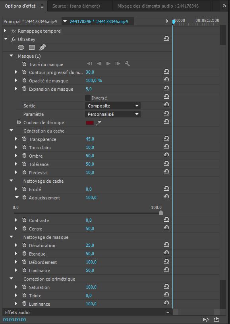Reset the Transparence value
The width and height of the screenshot is (230, 324).
[x=166, y=139]
